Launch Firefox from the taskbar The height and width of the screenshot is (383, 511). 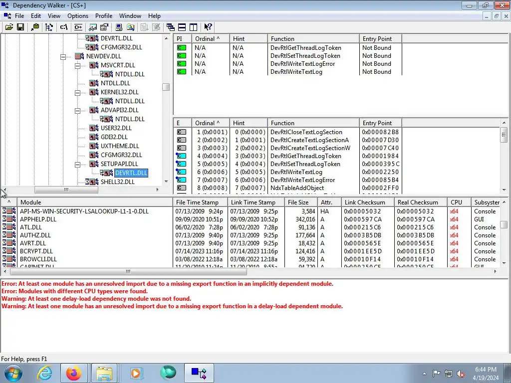click(x=74, y=373)
